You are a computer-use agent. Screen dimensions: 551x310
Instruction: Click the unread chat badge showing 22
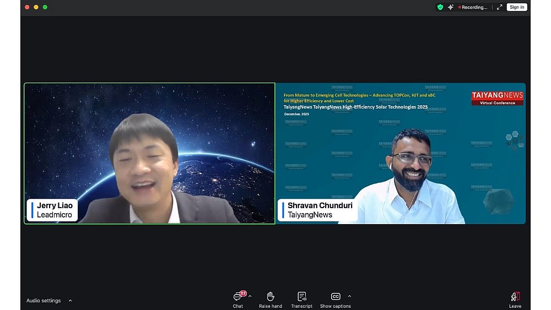[x=243, y=293]
